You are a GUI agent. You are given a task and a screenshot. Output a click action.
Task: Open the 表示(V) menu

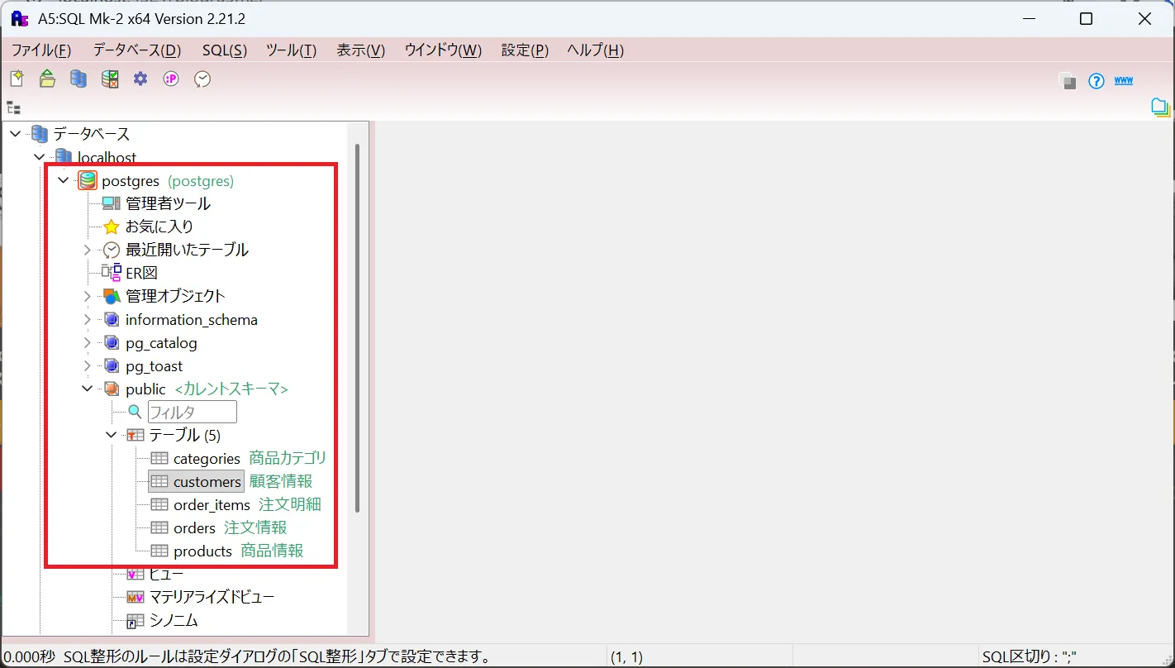(361, 50)
